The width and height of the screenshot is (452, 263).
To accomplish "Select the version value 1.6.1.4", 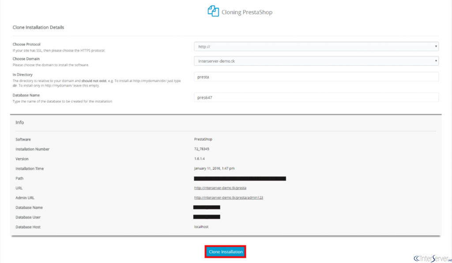I will click(x=200, y=159).
